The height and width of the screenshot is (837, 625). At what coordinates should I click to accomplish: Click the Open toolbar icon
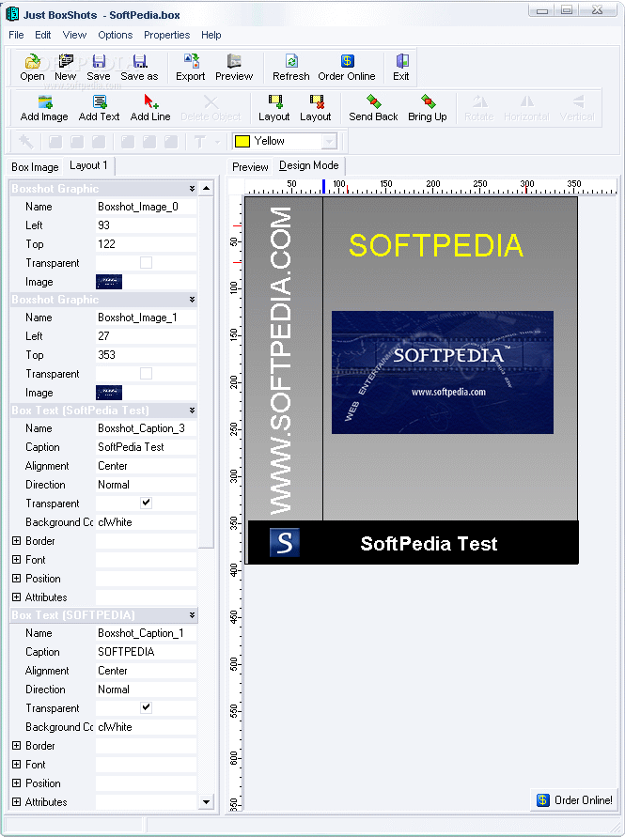(32, 68)
